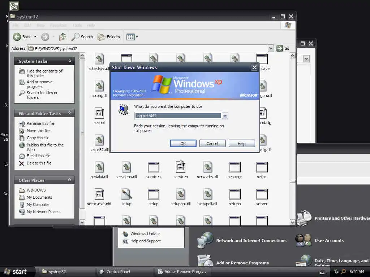The height and width of the screenshot is (277, 370).
Task: Select the sethc application icon
Action: [x=262, y=167]
